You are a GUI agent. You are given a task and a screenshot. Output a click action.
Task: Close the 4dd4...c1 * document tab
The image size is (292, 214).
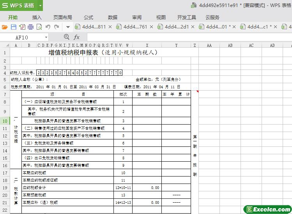pyautogui.click(x=275, y=27)
